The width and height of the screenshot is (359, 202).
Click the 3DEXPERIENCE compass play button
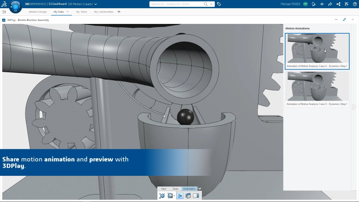pos(16,7)
